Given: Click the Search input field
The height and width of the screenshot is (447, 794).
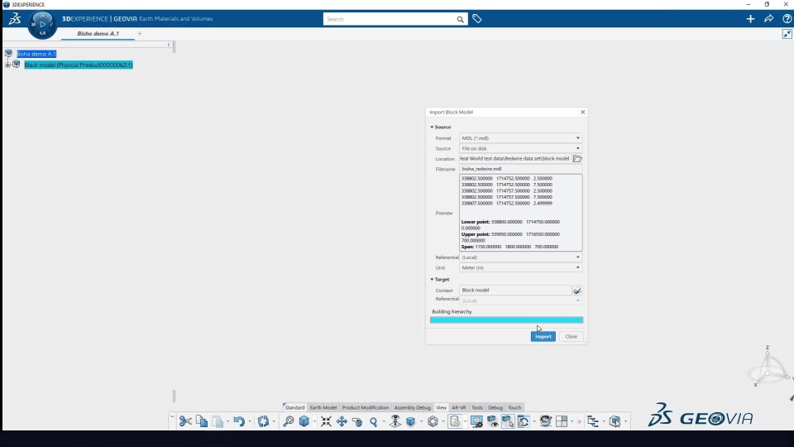Looking at the screenshot, I should tap(390, 19).
